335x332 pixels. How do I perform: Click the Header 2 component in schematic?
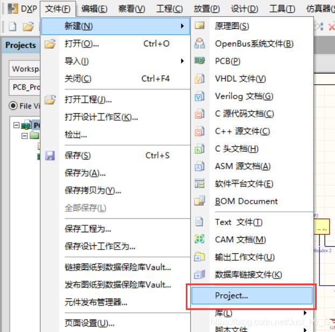(x=322, y=226)
